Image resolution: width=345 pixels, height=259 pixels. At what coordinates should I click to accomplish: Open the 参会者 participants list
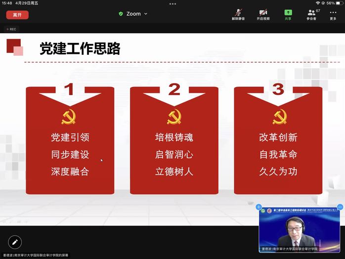click(311, 14)
